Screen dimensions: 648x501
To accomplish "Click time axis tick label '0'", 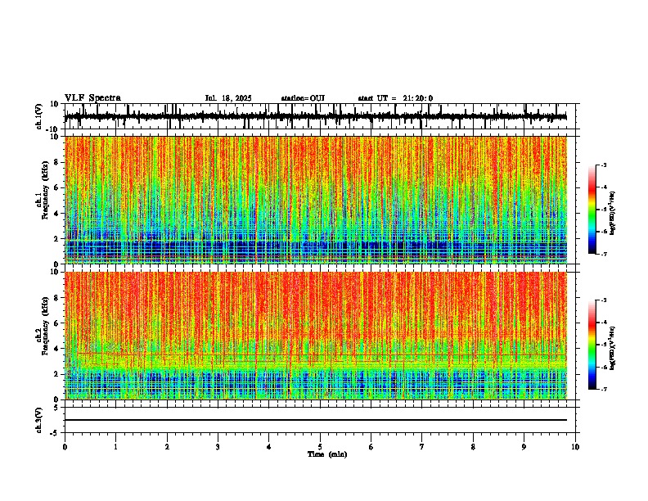I will [x=65, y=447].
